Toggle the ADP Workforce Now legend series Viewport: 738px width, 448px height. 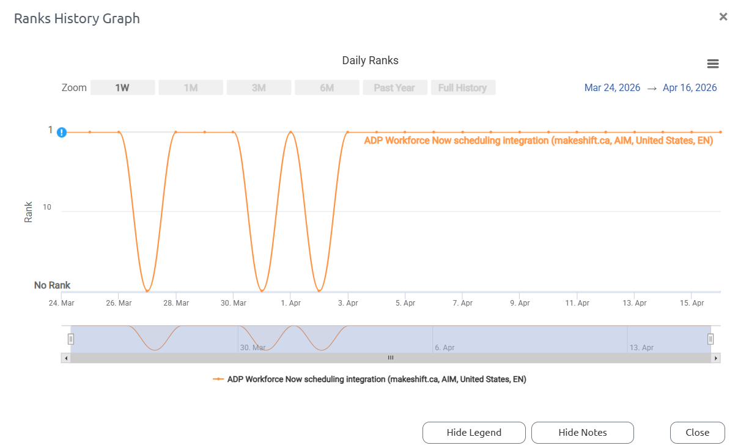pos(369,379)
